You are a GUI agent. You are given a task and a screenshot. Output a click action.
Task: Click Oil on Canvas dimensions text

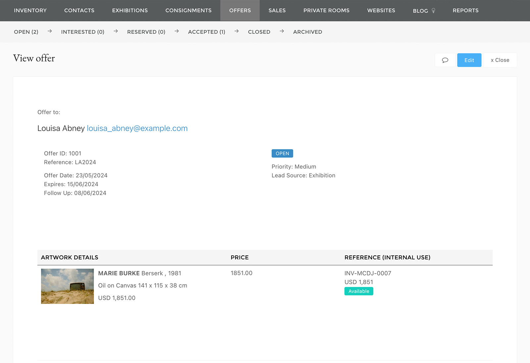tap(142, 285)
